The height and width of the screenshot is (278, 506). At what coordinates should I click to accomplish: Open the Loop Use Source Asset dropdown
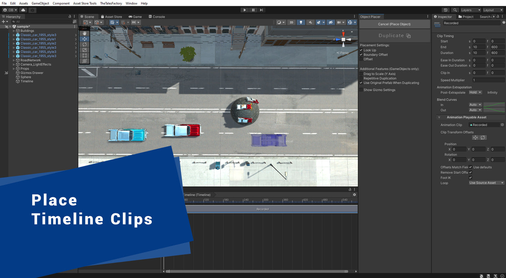click(486, 183)
